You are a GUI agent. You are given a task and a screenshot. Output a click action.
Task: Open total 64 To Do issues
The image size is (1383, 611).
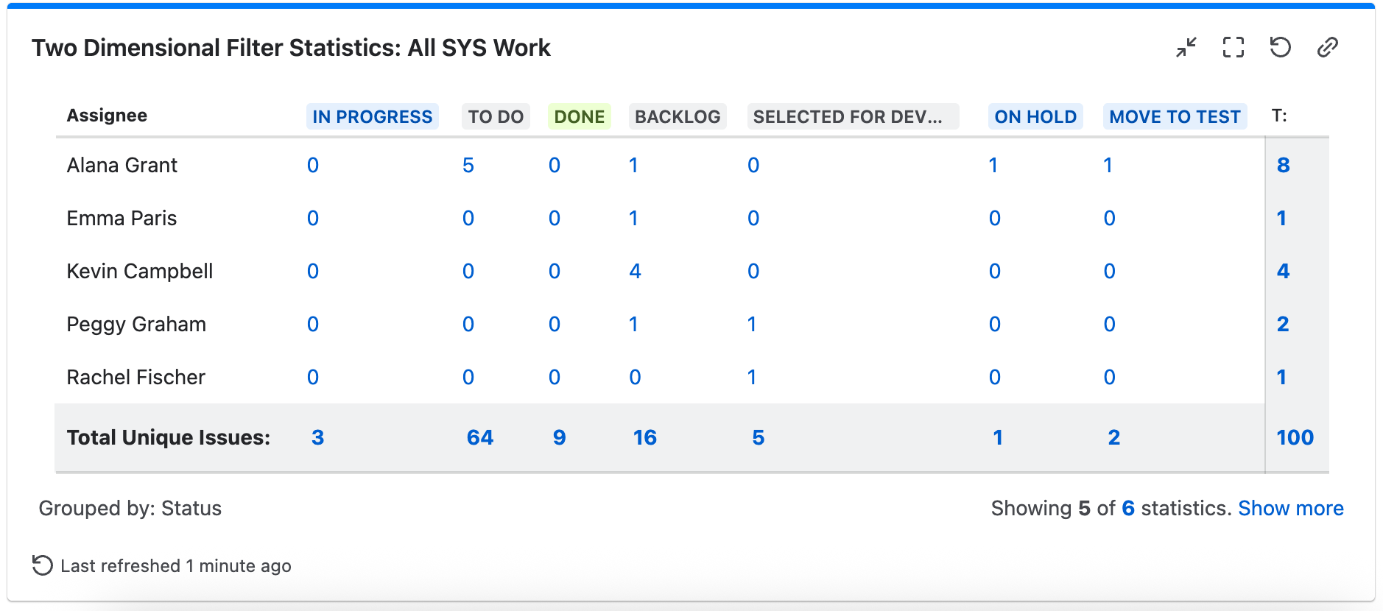480,438
